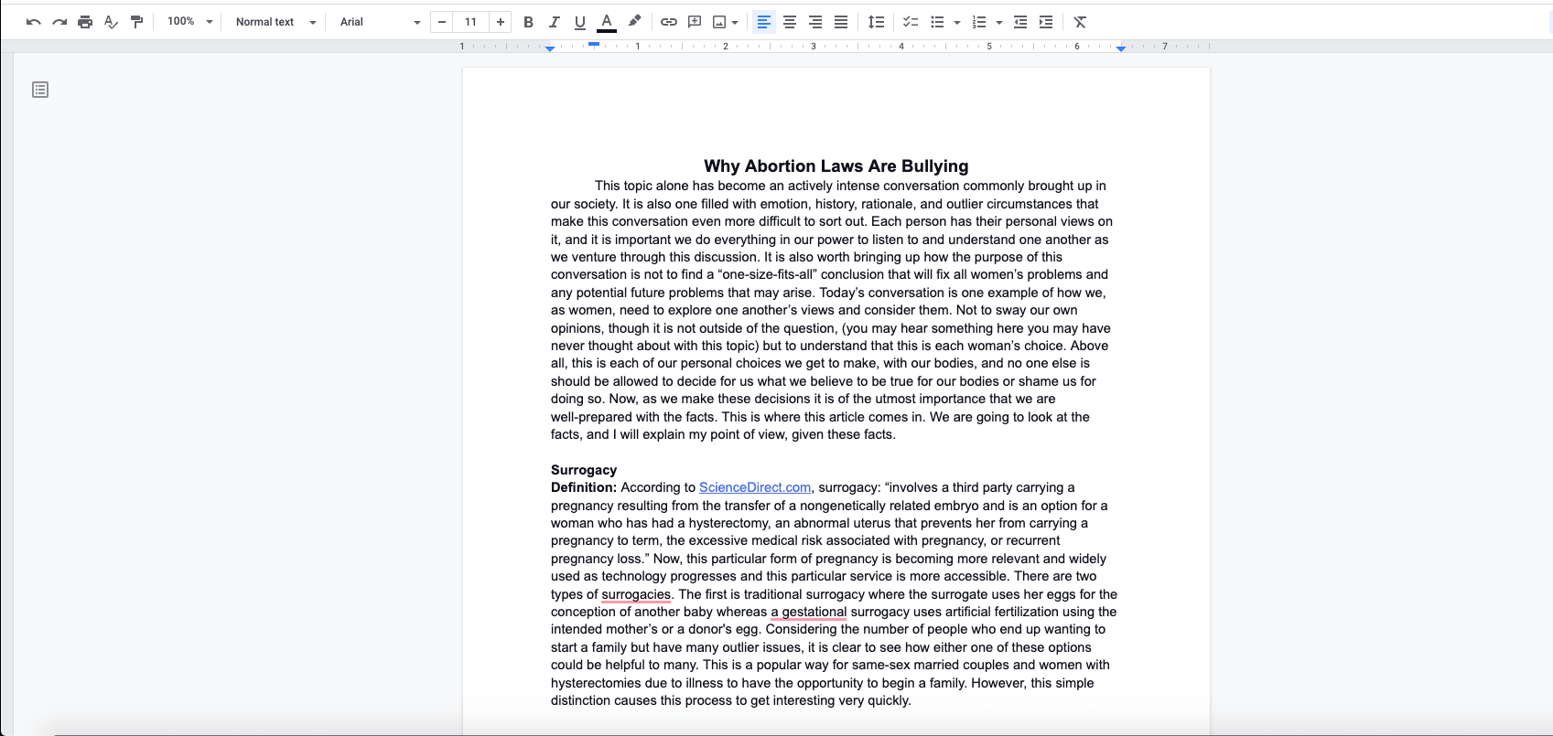This screenshot has height=736, width=1553.
Task: Click the title 'Why Abortion Laws Are Bullying'
Action: click(x=836, y=165)
